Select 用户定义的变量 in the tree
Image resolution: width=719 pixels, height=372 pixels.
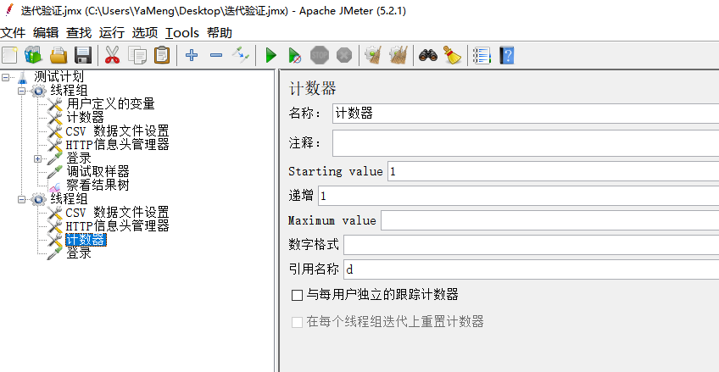(x=110, y=104)
